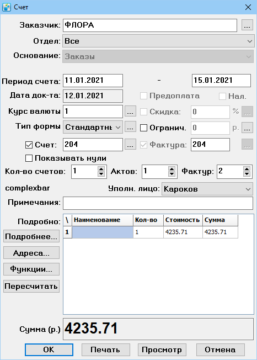This screenshot has height=360, width=257.
Task: Click the Наименование column header
Action: [103, 220]
